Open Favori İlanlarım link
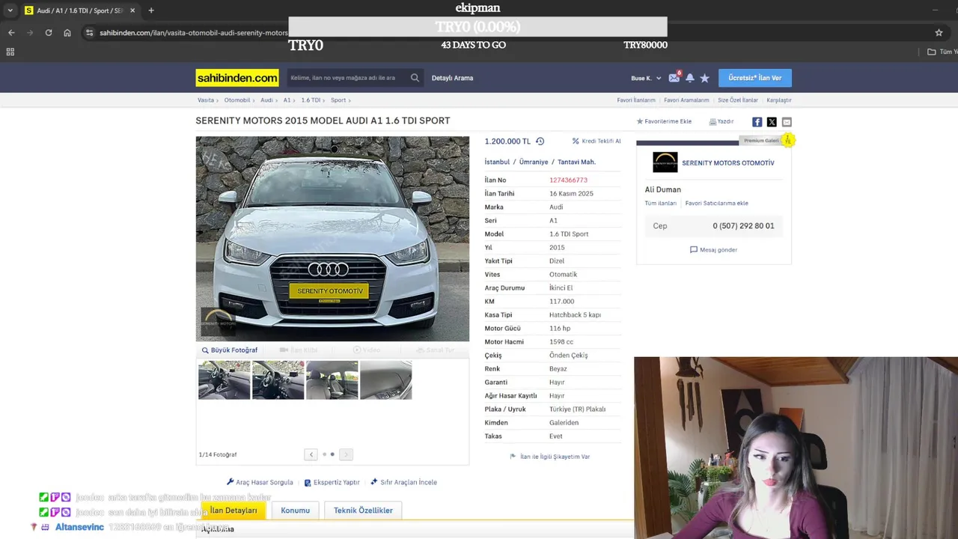 click(x=636, y=100)
